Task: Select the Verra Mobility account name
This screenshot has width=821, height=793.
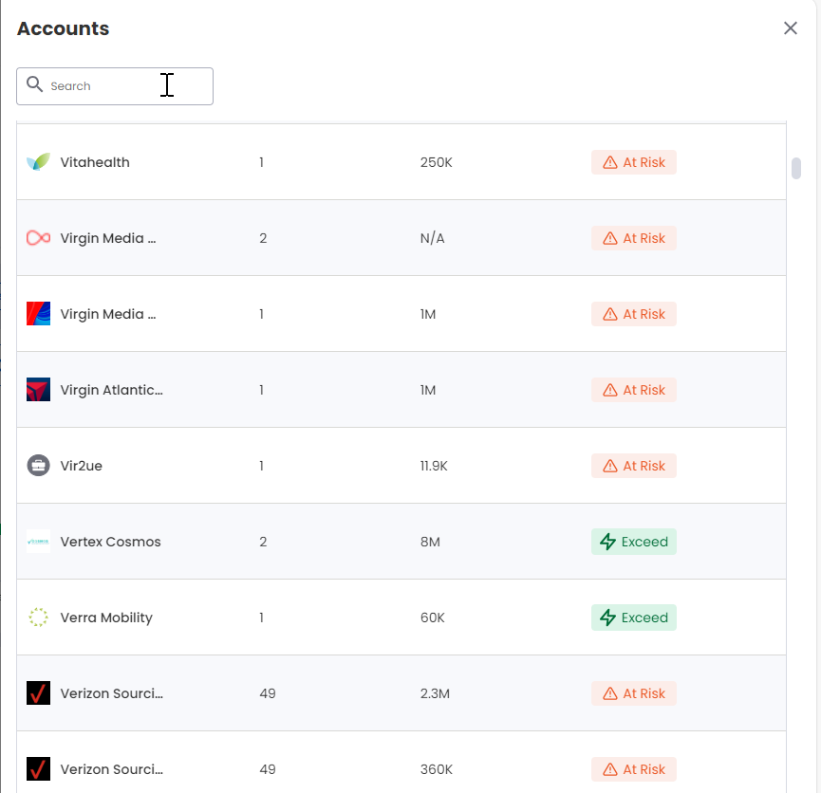Action: (x=106, y=618)
